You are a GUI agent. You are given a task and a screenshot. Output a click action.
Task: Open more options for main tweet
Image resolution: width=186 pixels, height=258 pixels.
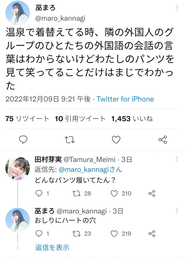pyautogui.click(x=177, y=8)
